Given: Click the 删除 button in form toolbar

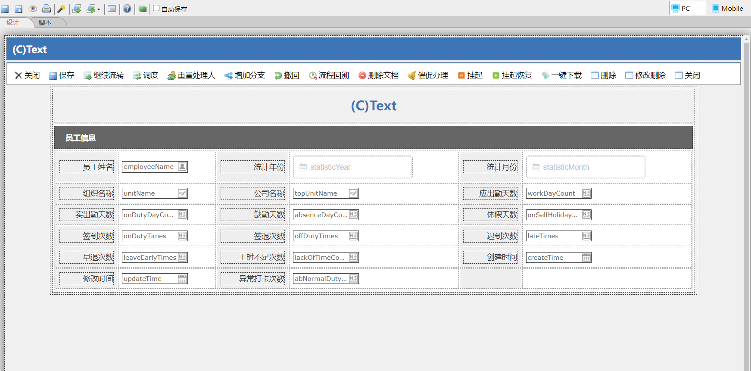Looking at the screenshot, I should (604, 75).
